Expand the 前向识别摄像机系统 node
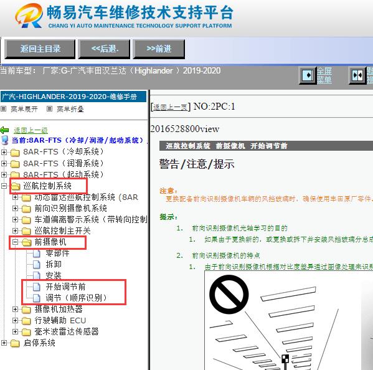Viewport: 373px width, 370px height. tap(15, 209)
